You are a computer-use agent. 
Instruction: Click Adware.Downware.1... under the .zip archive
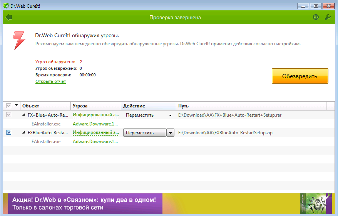point(95,142)
